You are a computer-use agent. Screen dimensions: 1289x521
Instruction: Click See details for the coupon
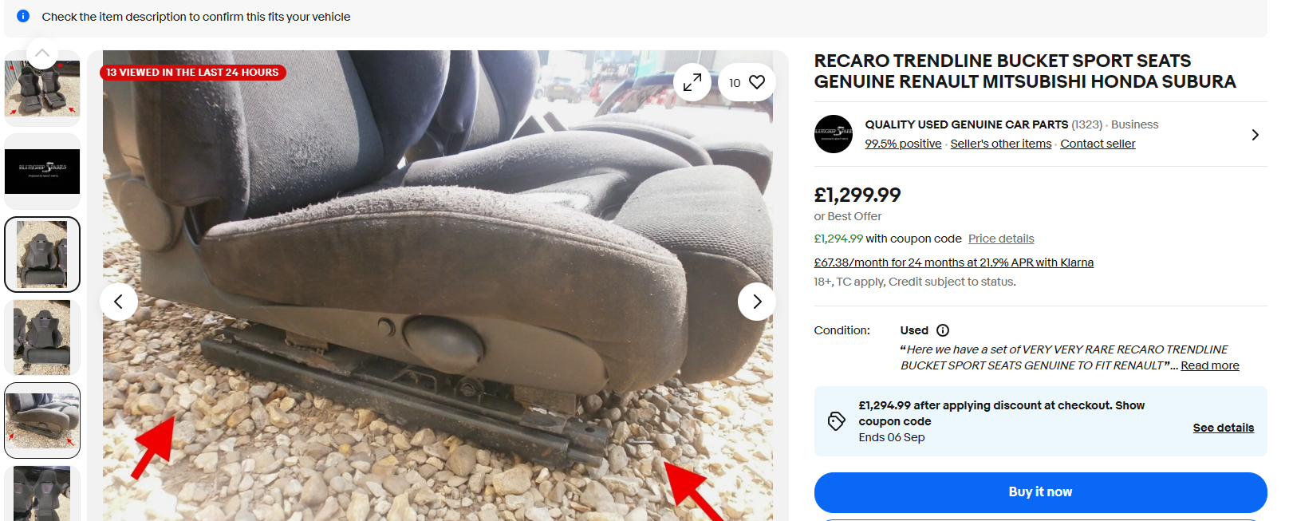click(1223, 428)
